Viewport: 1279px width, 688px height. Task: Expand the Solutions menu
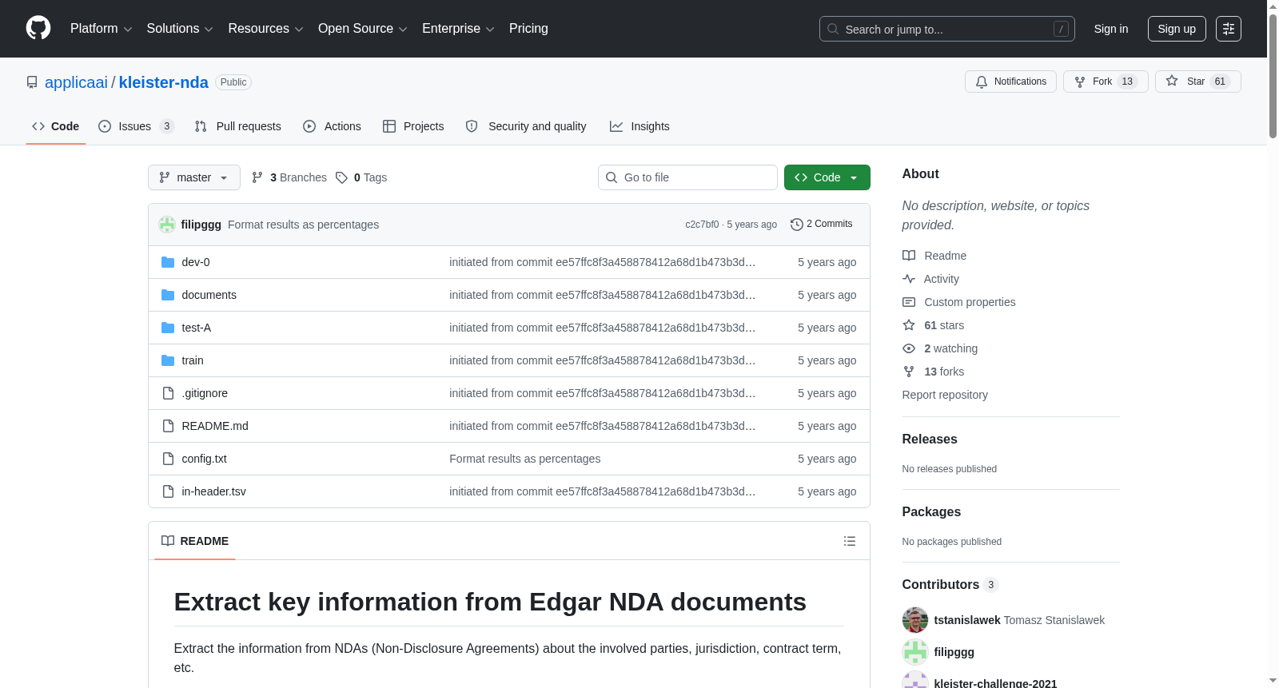tap(180, 29)
